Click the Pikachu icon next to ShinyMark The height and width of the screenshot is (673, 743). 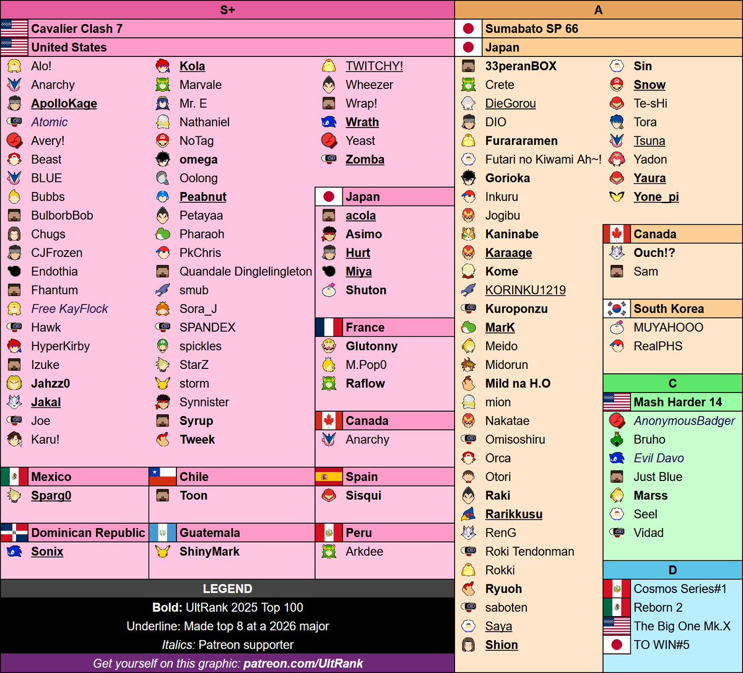[162, 551]
